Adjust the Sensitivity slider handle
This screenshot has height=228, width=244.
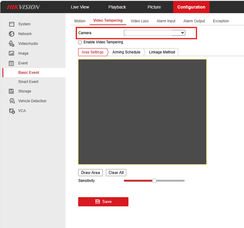point(154,181)
